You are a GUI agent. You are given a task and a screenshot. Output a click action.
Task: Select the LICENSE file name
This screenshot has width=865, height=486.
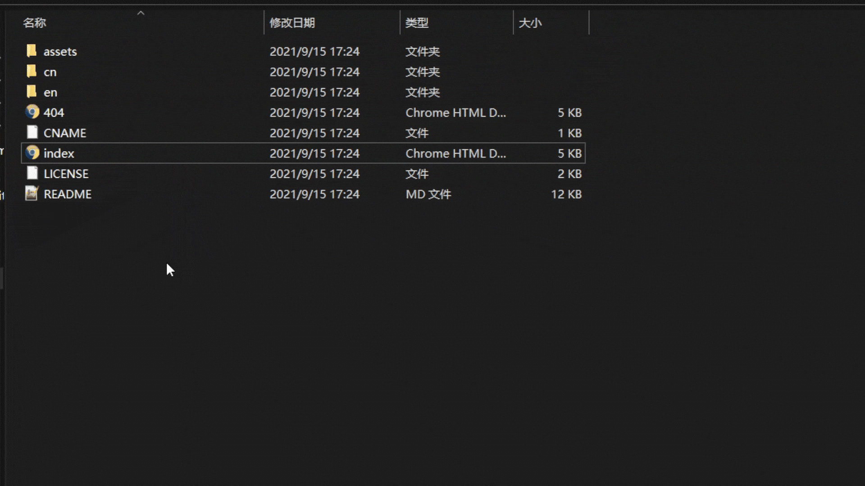(66, 174)
